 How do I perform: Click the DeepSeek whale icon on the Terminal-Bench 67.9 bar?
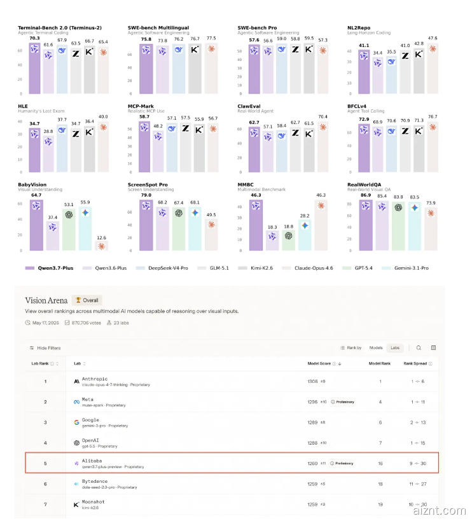(x=62, y=50)
